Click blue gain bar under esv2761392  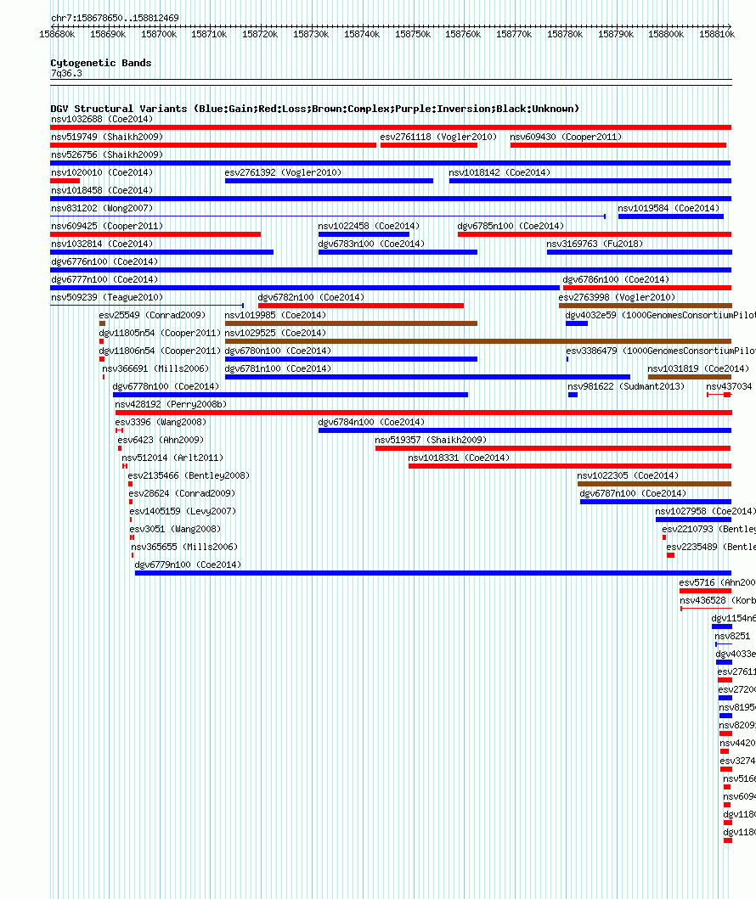coord(330,181)
